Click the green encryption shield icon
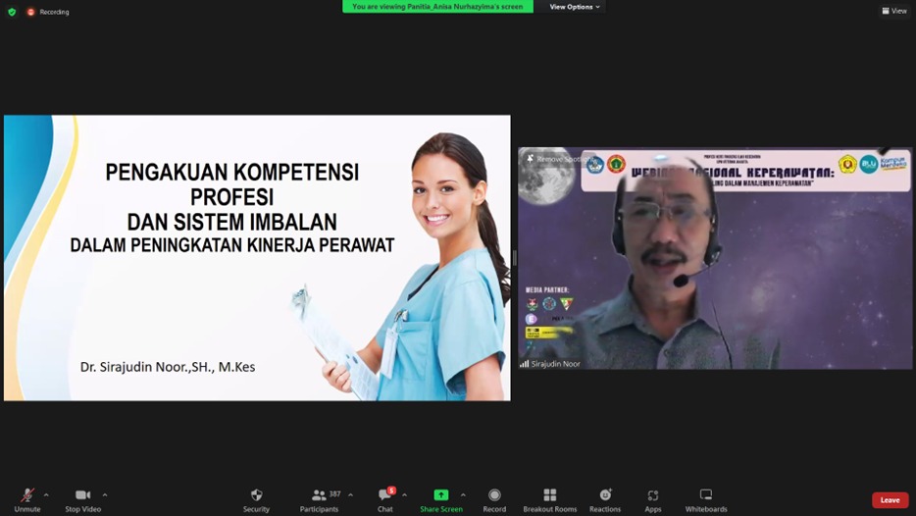This screenshot has height=516, width=916. tap(12, 12)
